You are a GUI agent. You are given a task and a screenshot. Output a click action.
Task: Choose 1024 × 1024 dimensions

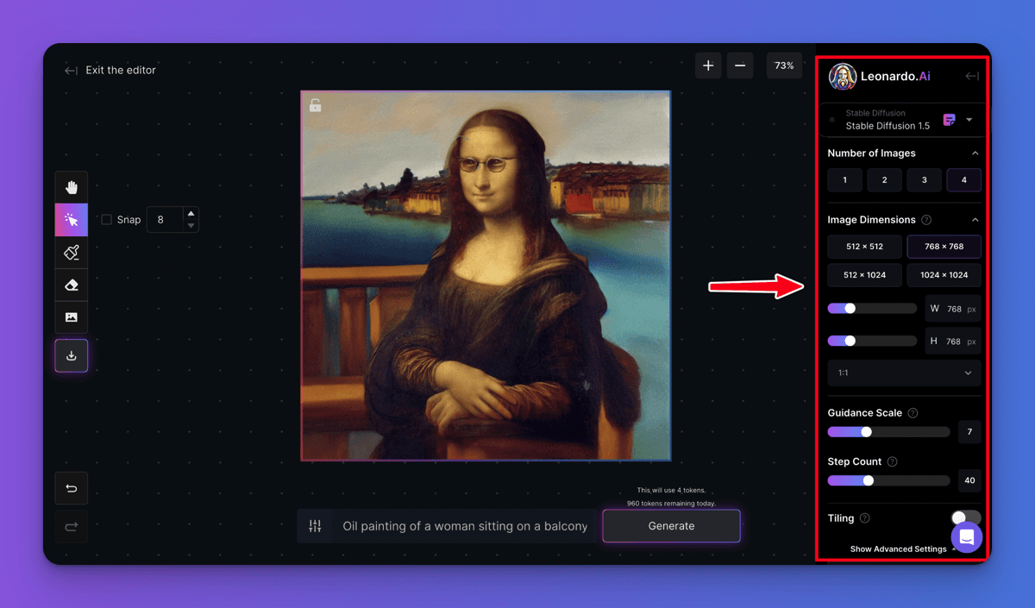point(944,275)
